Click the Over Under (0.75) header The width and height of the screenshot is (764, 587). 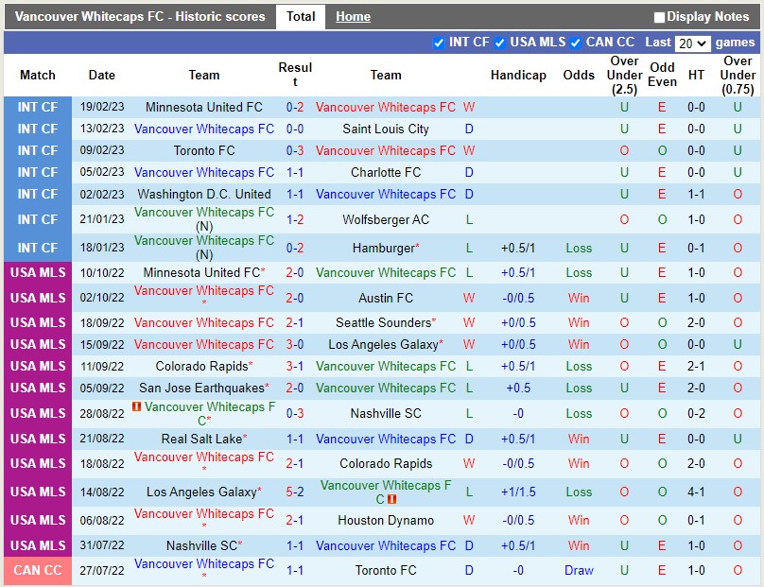[738, 75]
